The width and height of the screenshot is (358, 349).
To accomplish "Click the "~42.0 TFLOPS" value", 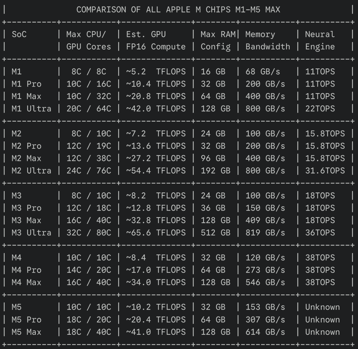I will 156,109.
